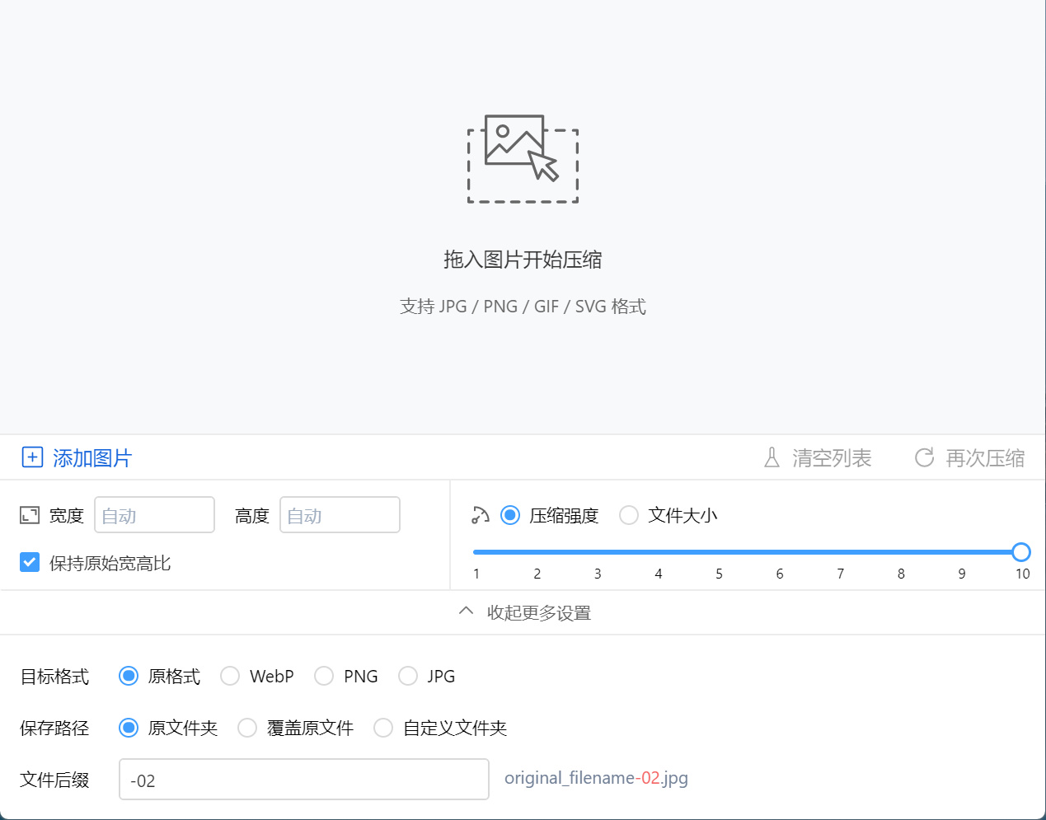The width and height of the screenshot is (1046, 820).
Task: Choose 原格式 as target format
Action: point(129,676)
